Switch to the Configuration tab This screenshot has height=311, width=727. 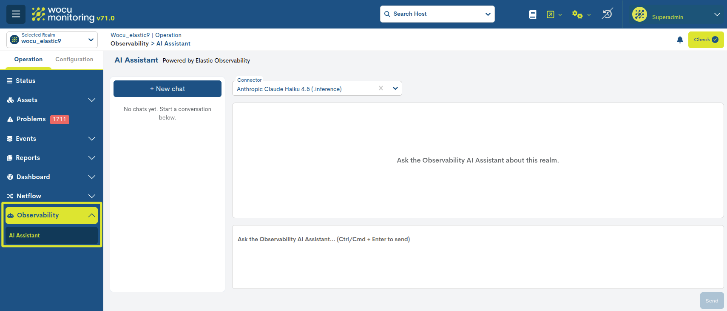tap(74, 60)
